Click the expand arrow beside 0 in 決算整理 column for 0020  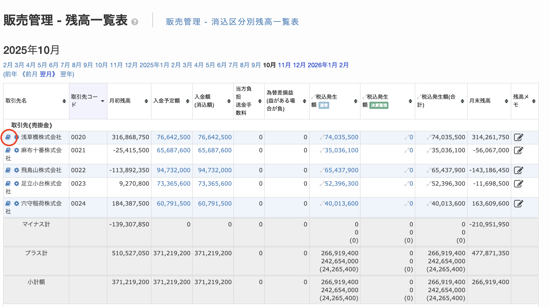(x=407, y=137)
